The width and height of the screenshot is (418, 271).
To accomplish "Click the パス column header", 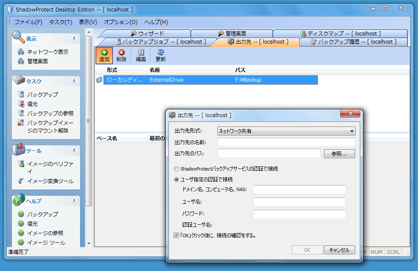I will click(x=275, y=70).
